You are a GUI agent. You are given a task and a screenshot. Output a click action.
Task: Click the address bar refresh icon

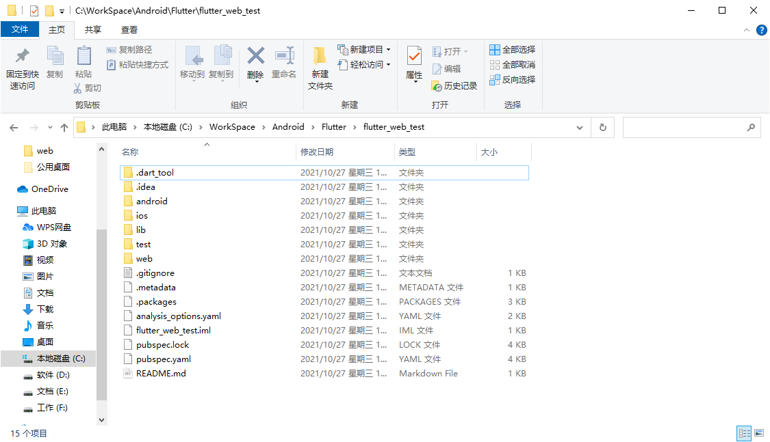click(x=602, y=127)
